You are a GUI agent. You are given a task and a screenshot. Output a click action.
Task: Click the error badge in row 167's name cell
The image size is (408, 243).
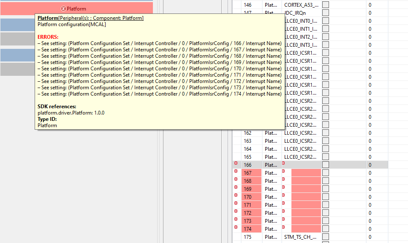(x=283, y=173)
